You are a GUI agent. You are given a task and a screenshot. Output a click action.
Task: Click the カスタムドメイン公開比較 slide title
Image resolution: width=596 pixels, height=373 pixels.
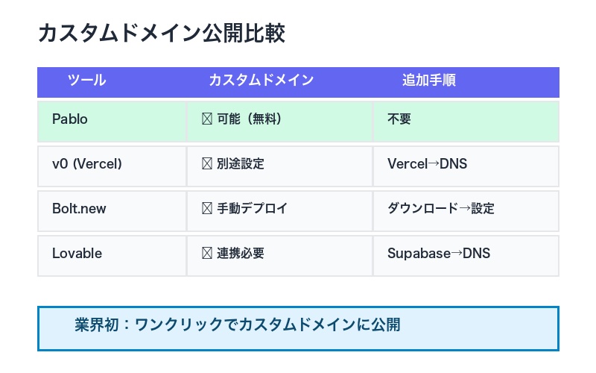point(161,34)
